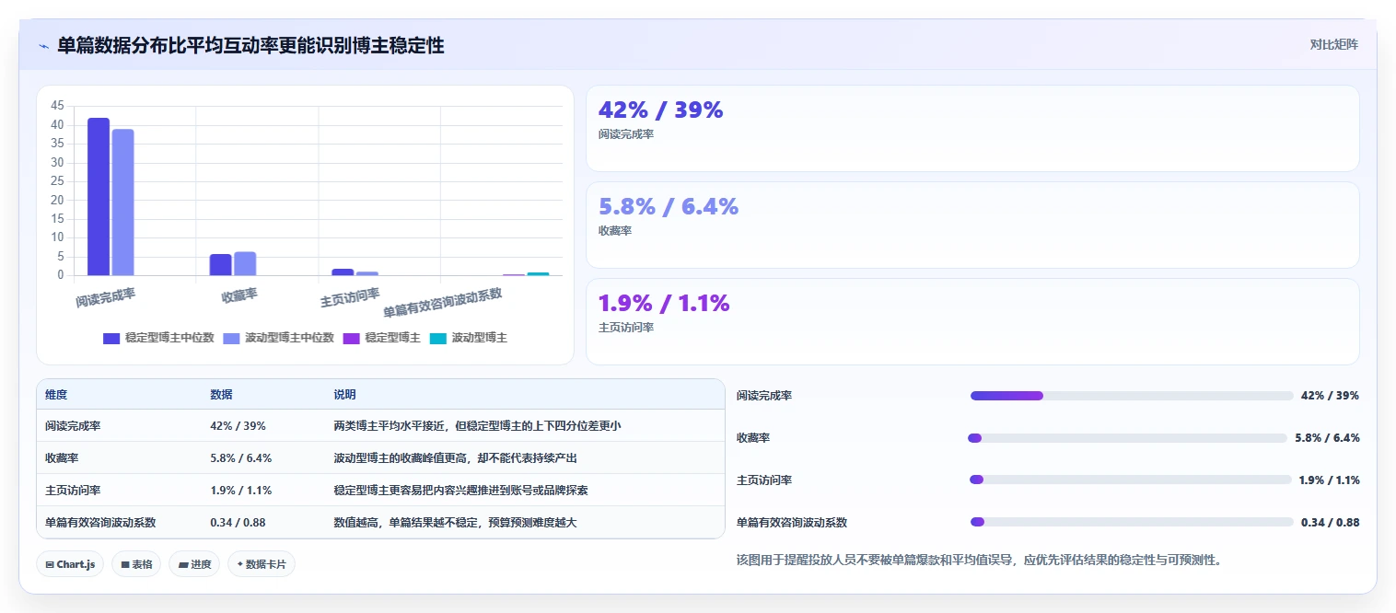Click the tall dark blue 阅读完成率 chart bar
1396x613 pixels.
point(99,196)
